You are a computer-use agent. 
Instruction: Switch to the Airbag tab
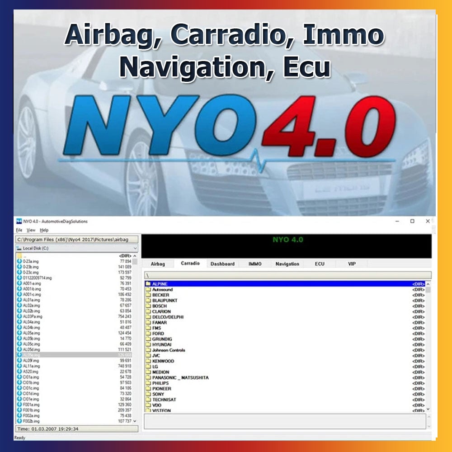pos(158,264)
